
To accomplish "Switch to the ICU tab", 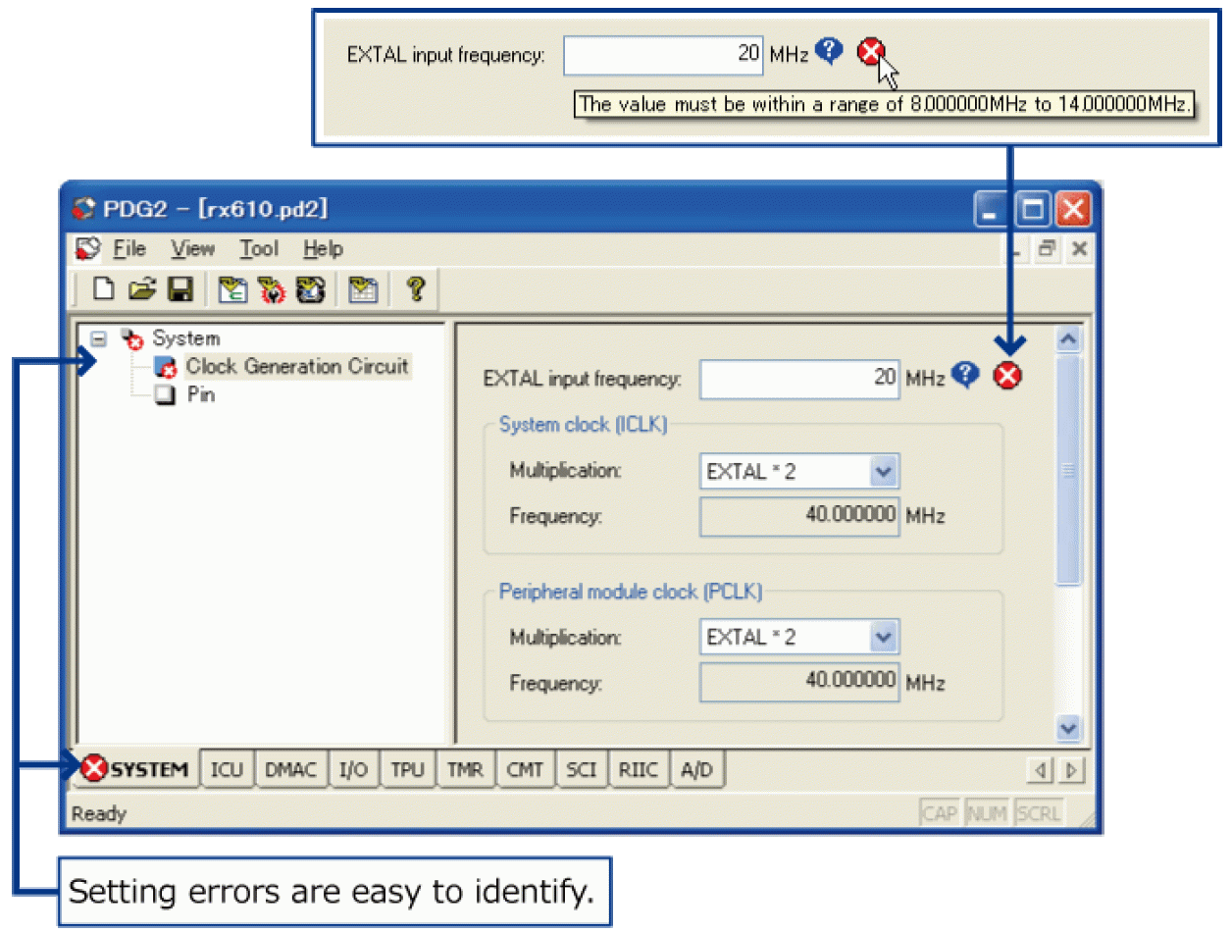I will (227, 769).
